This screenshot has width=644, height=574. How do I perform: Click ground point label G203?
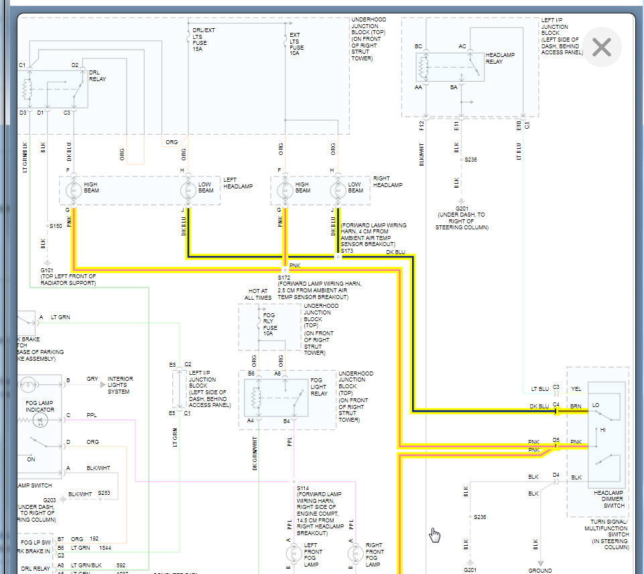pyautogui.click(x=50, y=500)
